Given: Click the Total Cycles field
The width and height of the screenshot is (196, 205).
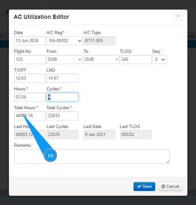Looking at the screenshot, I should 62,116.
